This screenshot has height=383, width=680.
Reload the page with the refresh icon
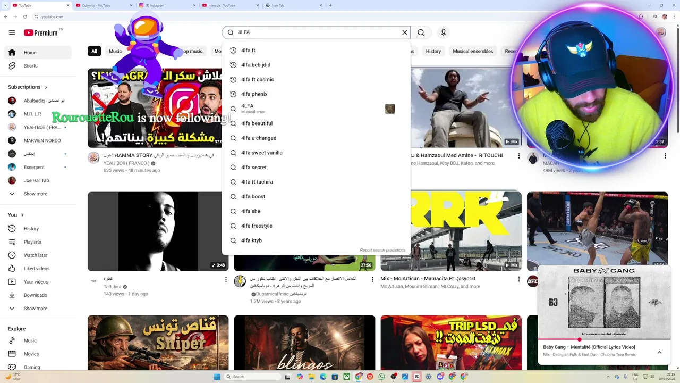pos(25,16)
